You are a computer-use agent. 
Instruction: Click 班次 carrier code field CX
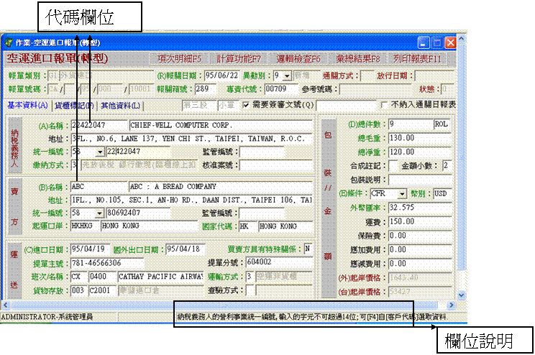78,276
